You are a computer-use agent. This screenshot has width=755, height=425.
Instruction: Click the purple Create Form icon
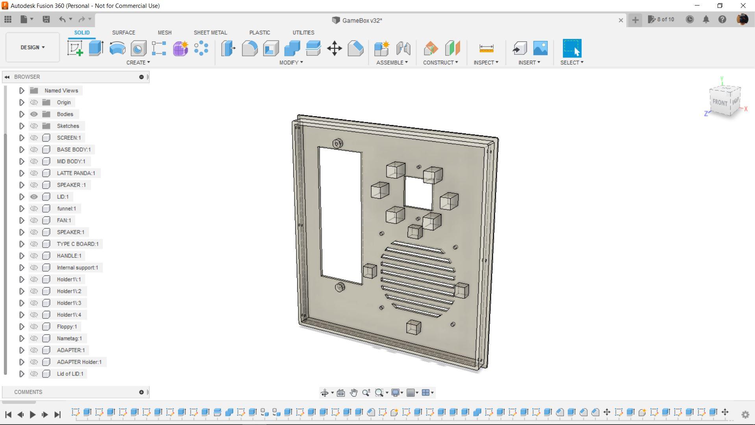180,48
